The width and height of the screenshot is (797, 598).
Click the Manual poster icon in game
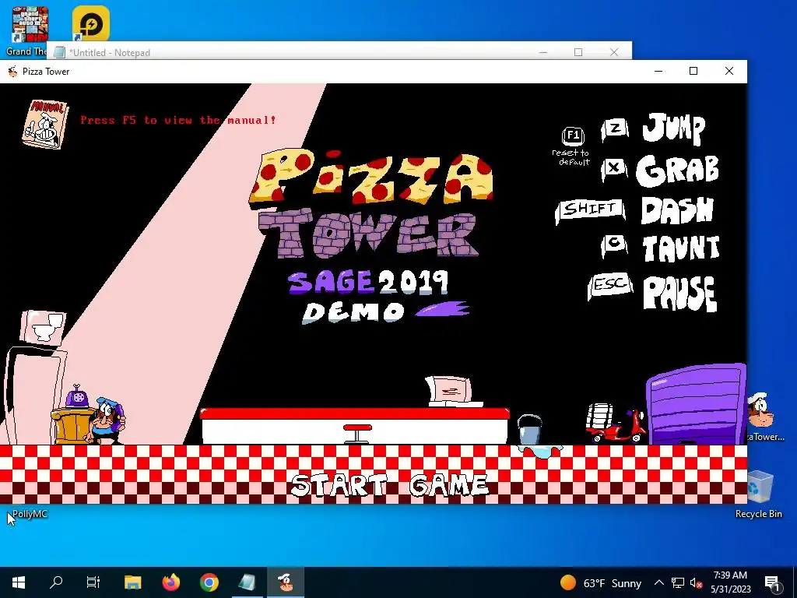(44, 125)
